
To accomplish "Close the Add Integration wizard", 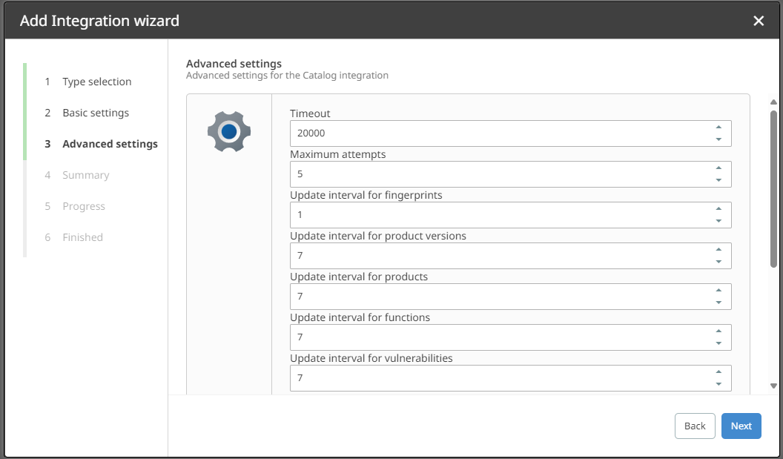I will (x=759, y=21).
